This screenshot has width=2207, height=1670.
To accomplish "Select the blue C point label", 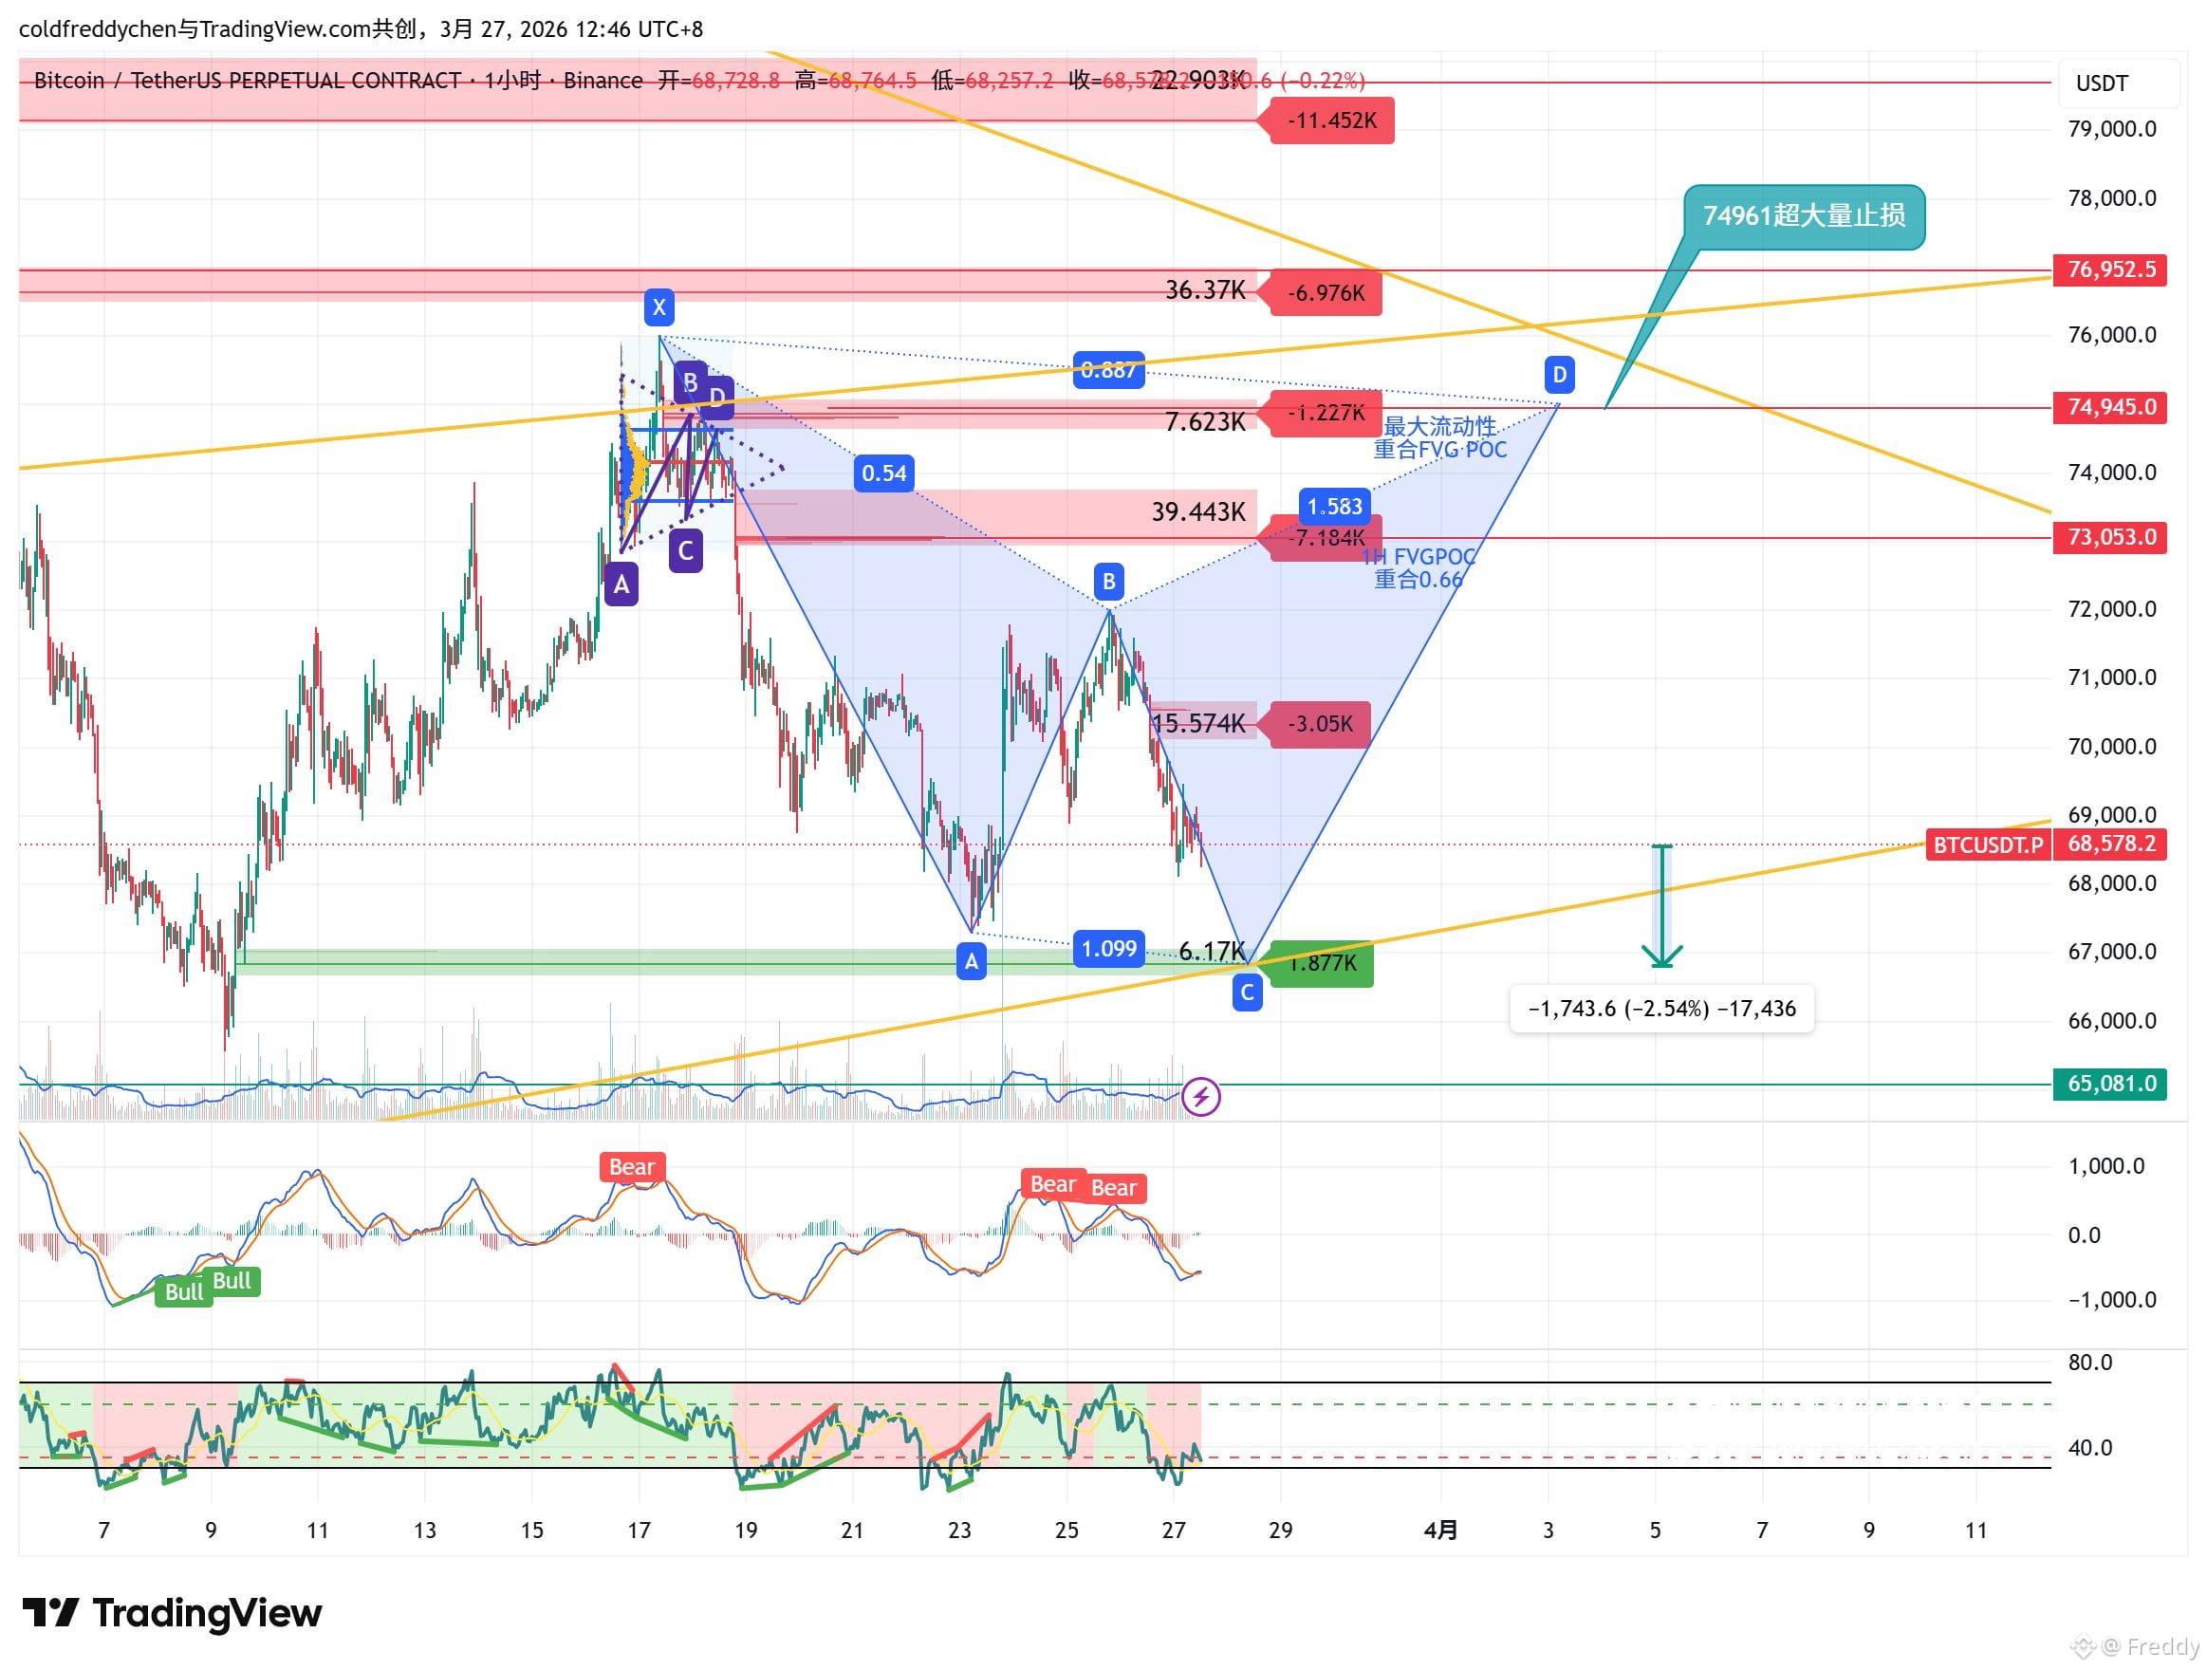I will point(1247,993).
